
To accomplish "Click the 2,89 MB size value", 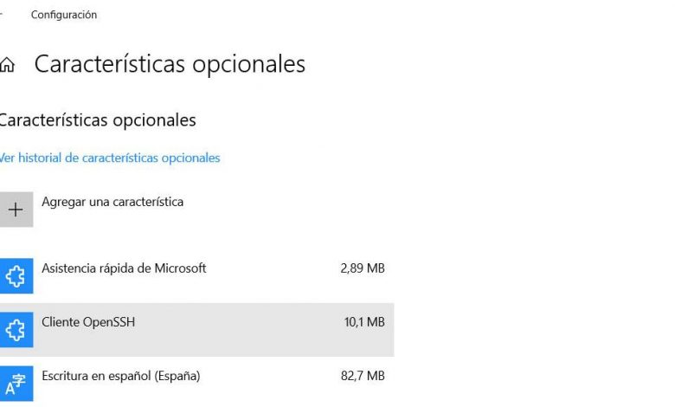I will 363,268.
